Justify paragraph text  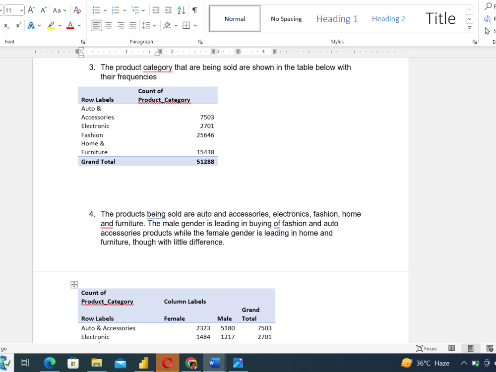point(133,25)
